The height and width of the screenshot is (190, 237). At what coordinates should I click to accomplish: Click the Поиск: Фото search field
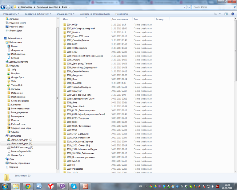(212, 7)
